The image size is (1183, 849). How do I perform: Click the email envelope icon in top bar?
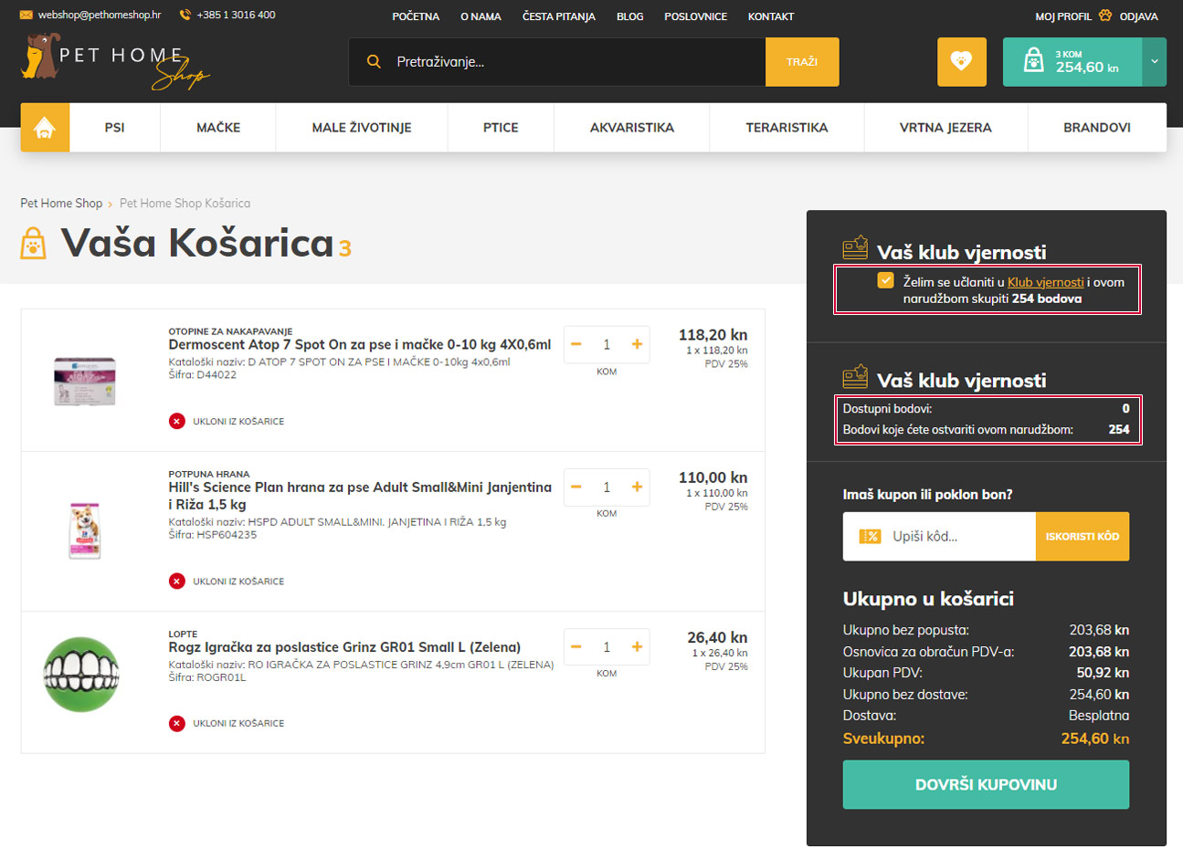point(26,15)
